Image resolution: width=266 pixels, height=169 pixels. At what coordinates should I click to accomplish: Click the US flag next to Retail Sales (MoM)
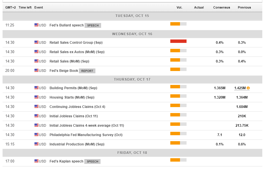(36, 61)
